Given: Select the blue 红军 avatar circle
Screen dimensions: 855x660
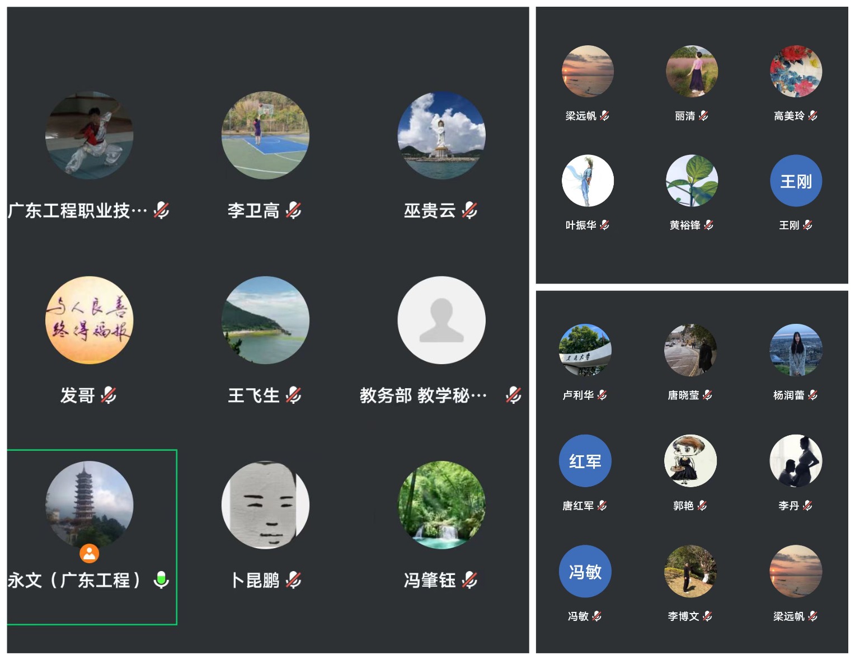Looking at the screenshot, I should (585, 461).
